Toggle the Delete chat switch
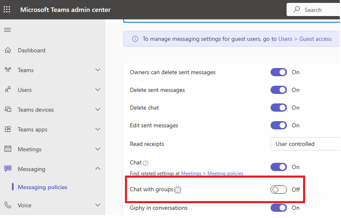This screenshot has height=218, width=341. (x=279, y=108)
